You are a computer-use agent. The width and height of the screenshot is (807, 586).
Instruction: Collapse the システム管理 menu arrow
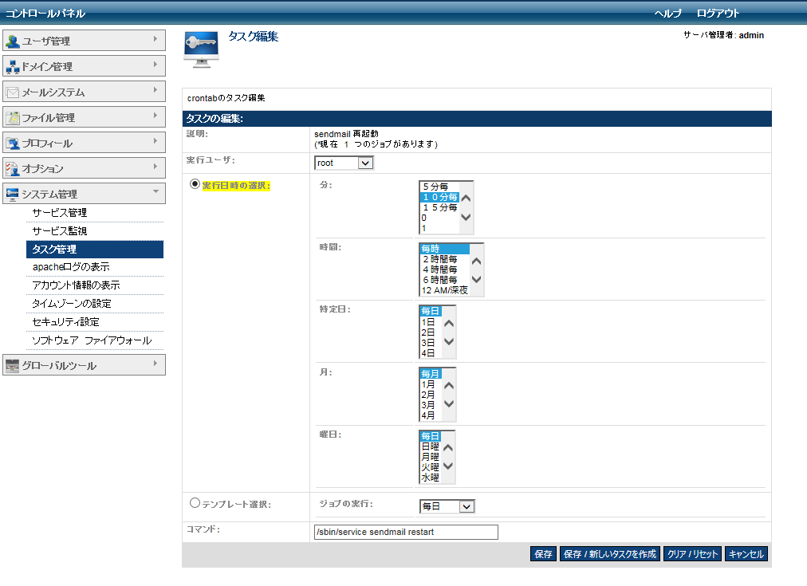pyautogui.click(x=155, y=191)
